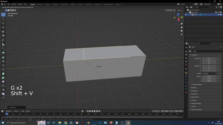Open the Material properties tab
The width and height of the screenshot is (223, 125).
186,92
